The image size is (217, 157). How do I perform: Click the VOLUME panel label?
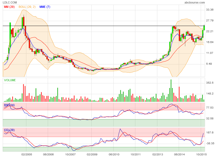10,80
